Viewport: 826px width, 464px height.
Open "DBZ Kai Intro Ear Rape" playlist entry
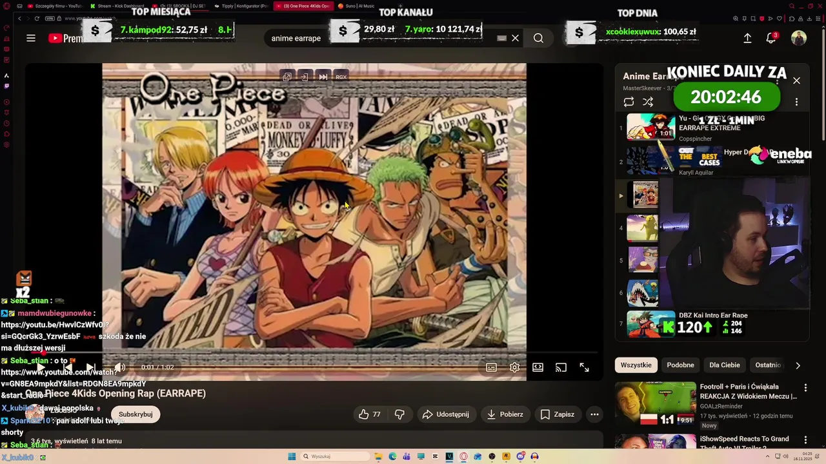(x=713, y=315)
